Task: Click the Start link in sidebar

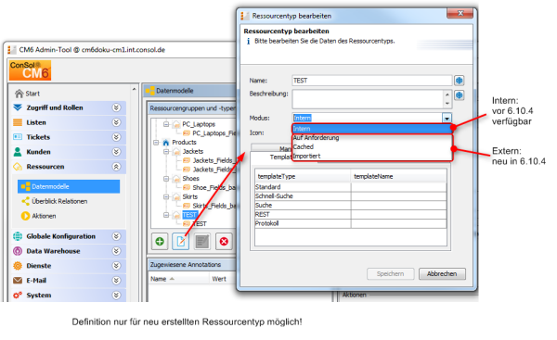Action: click(x=32, y=94)
